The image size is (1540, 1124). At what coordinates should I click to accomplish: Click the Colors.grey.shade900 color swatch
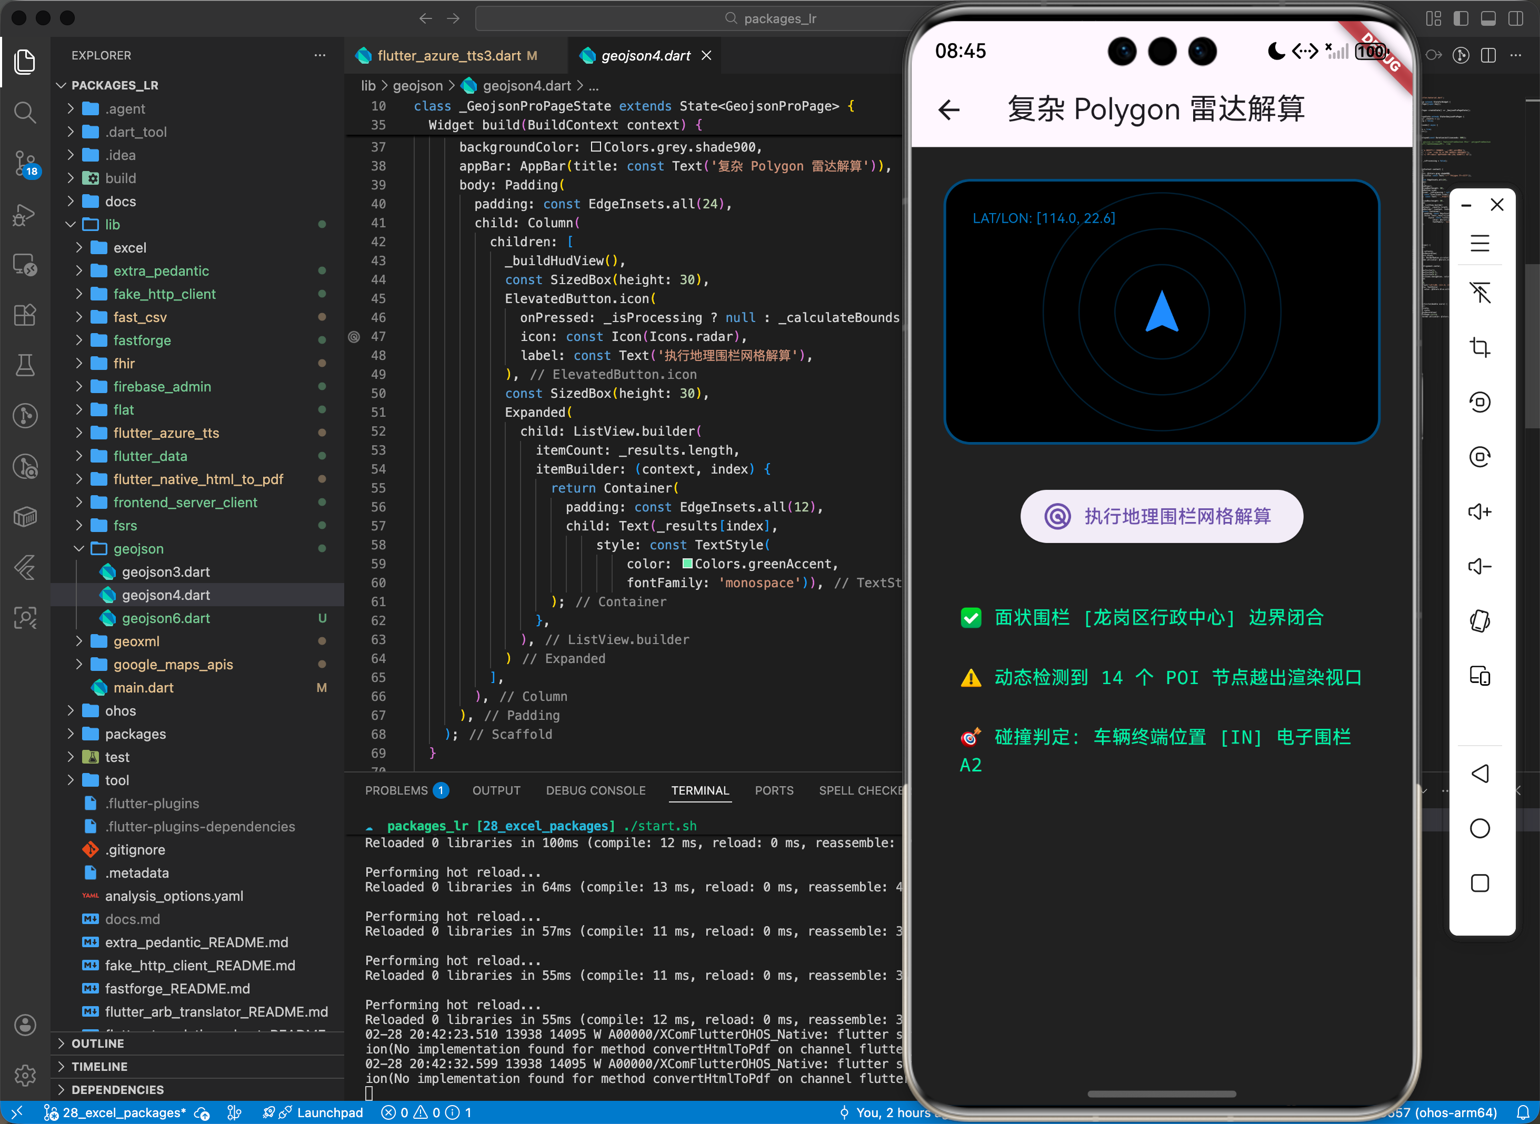click(595, 147)
